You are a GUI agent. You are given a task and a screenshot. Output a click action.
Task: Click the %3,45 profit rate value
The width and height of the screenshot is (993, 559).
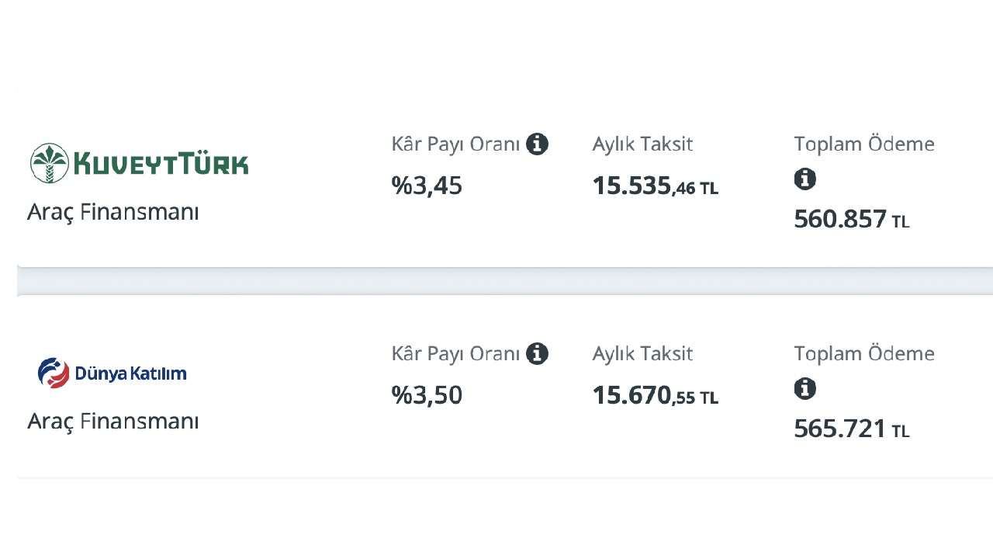click(427, 186)
